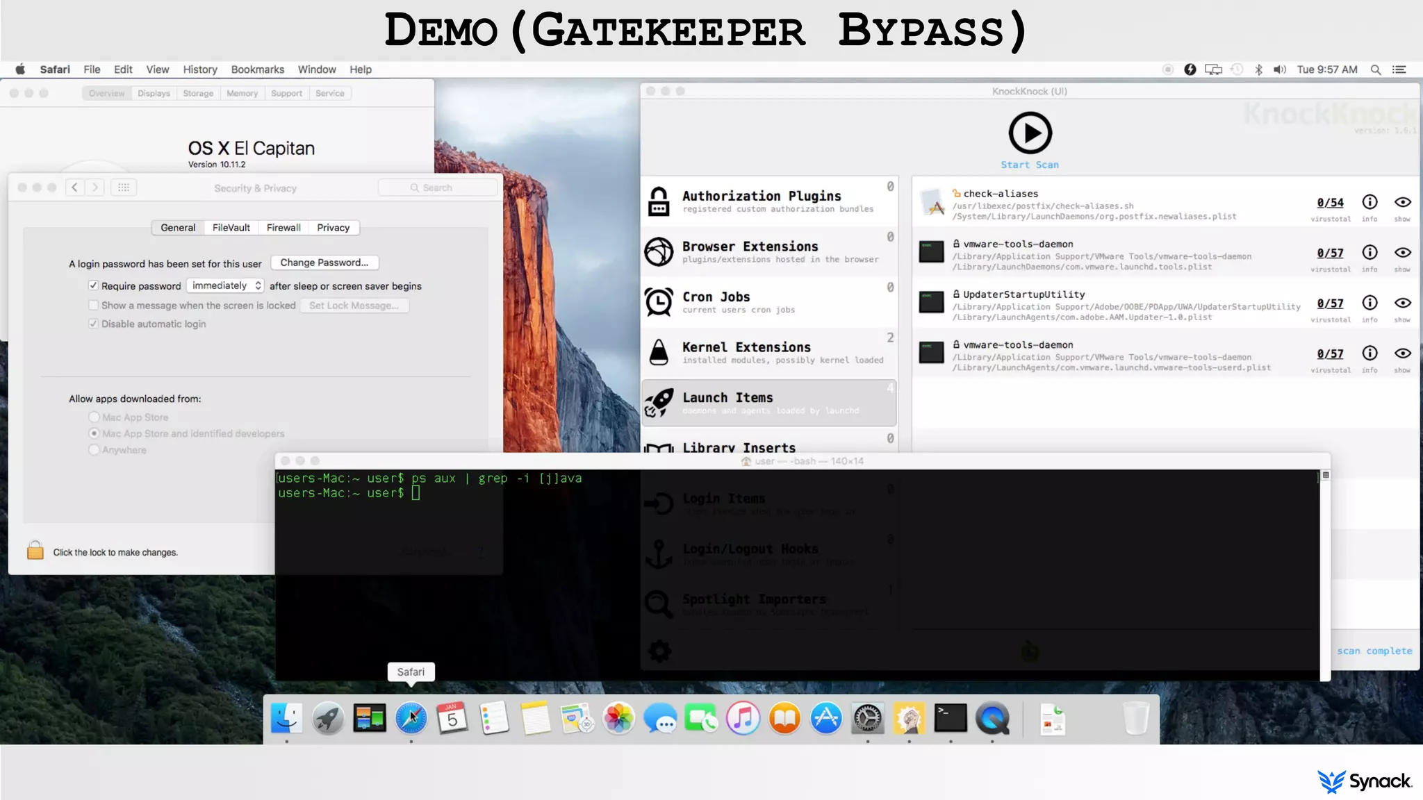
Task: Open Safari from the Dock
Action: point(411,718)
